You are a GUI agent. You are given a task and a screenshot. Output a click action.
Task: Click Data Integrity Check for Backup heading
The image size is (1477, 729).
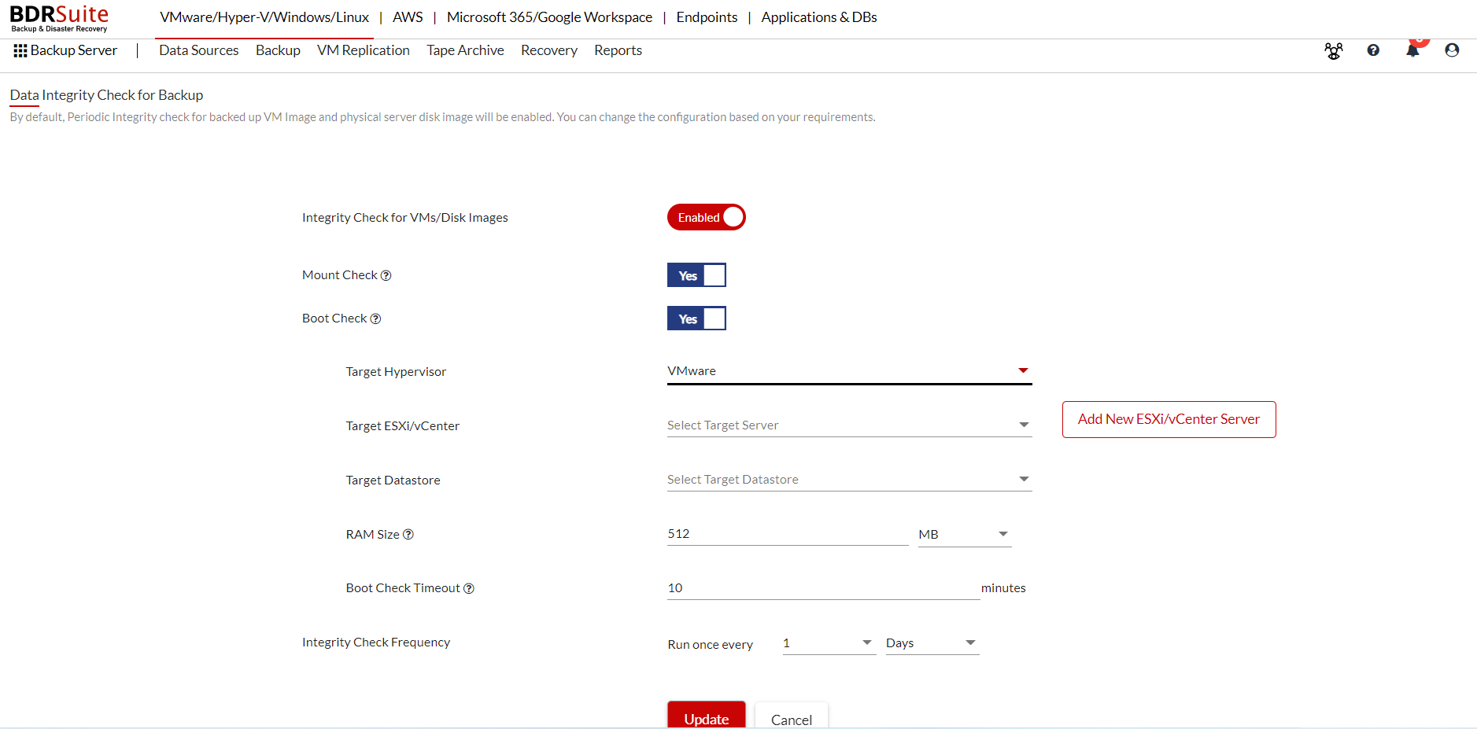(x=106, y=95)
